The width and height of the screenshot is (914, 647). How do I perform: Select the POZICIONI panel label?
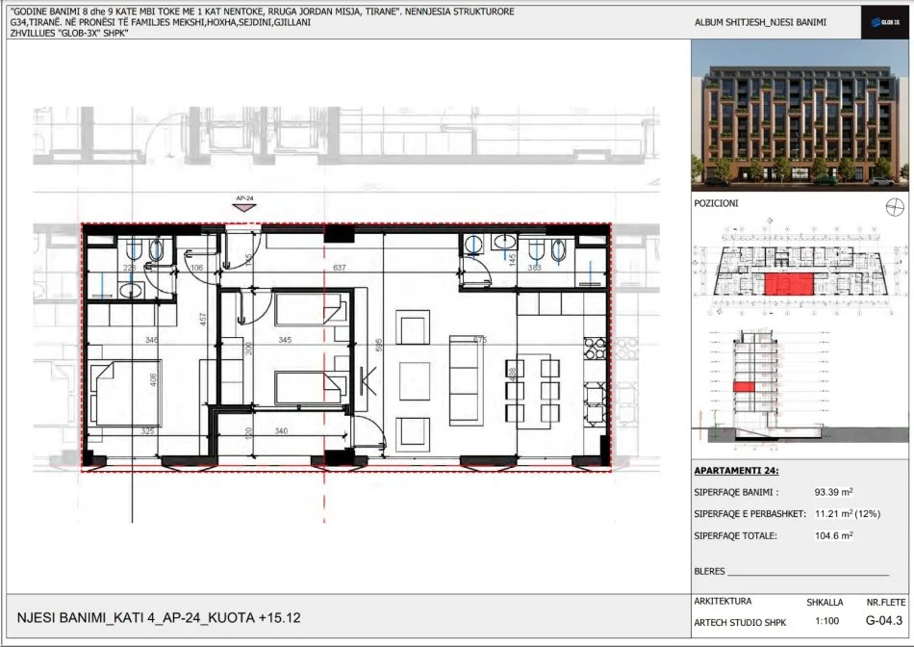(x=716, y=203)
